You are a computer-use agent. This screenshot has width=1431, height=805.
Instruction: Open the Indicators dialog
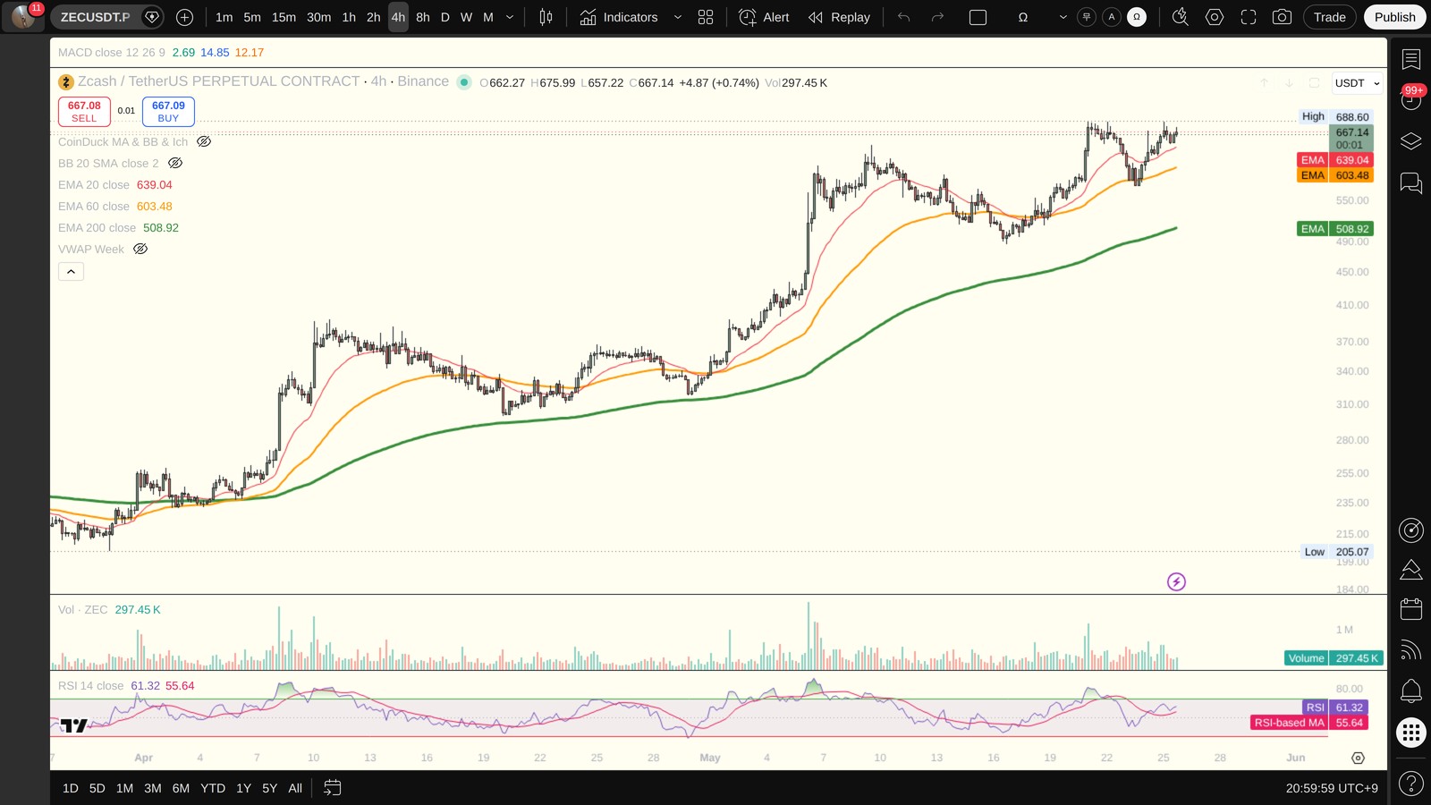(619, 17)
